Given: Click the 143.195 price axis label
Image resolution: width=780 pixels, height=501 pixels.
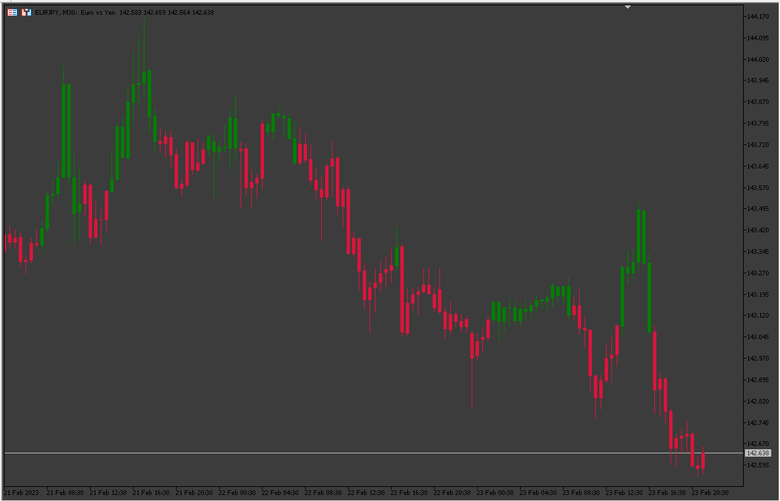Looking at the screenshot, I should coord(758,295).
